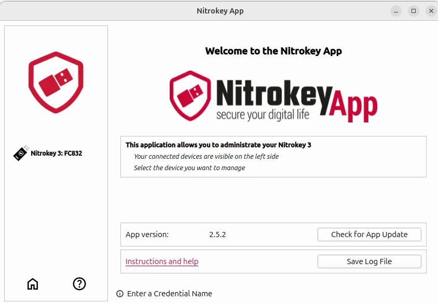Click the App version label

pyautogui.click(x=147, y=235)
